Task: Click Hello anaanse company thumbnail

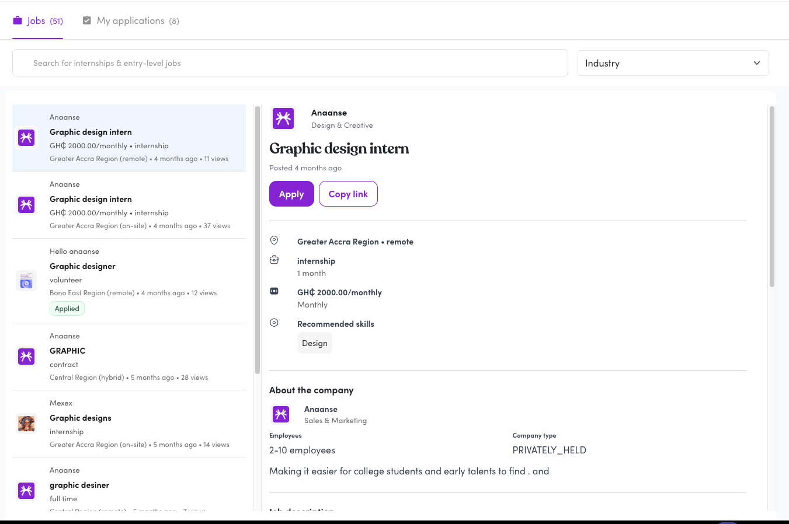Action: 26,281
